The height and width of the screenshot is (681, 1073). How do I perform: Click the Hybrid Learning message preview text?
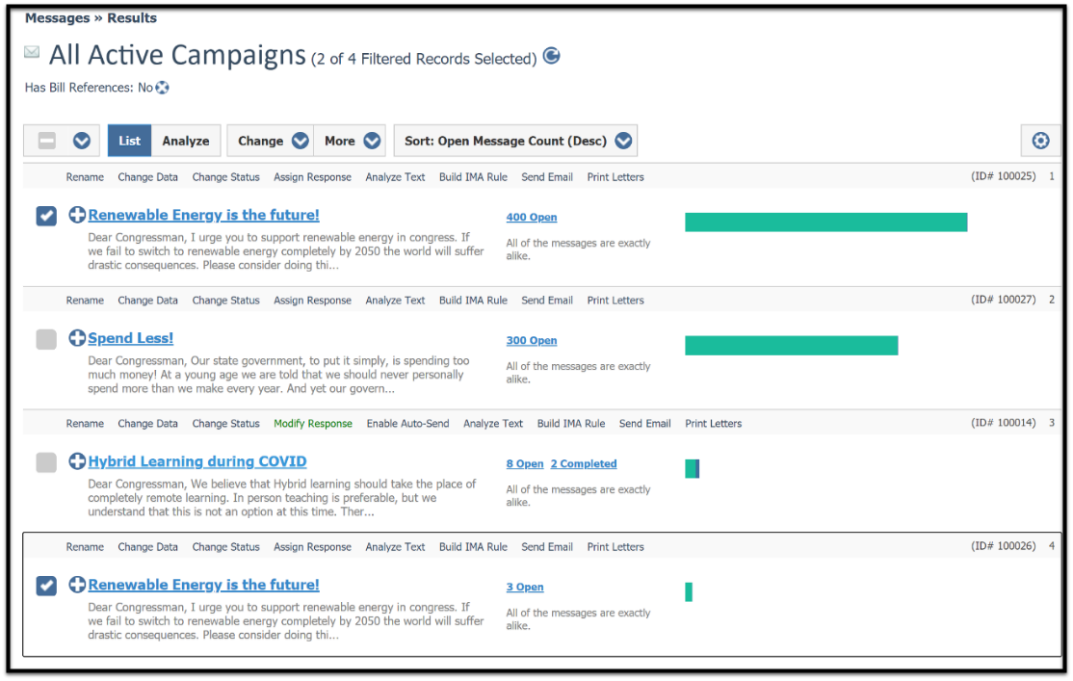[x=281, y=498]
